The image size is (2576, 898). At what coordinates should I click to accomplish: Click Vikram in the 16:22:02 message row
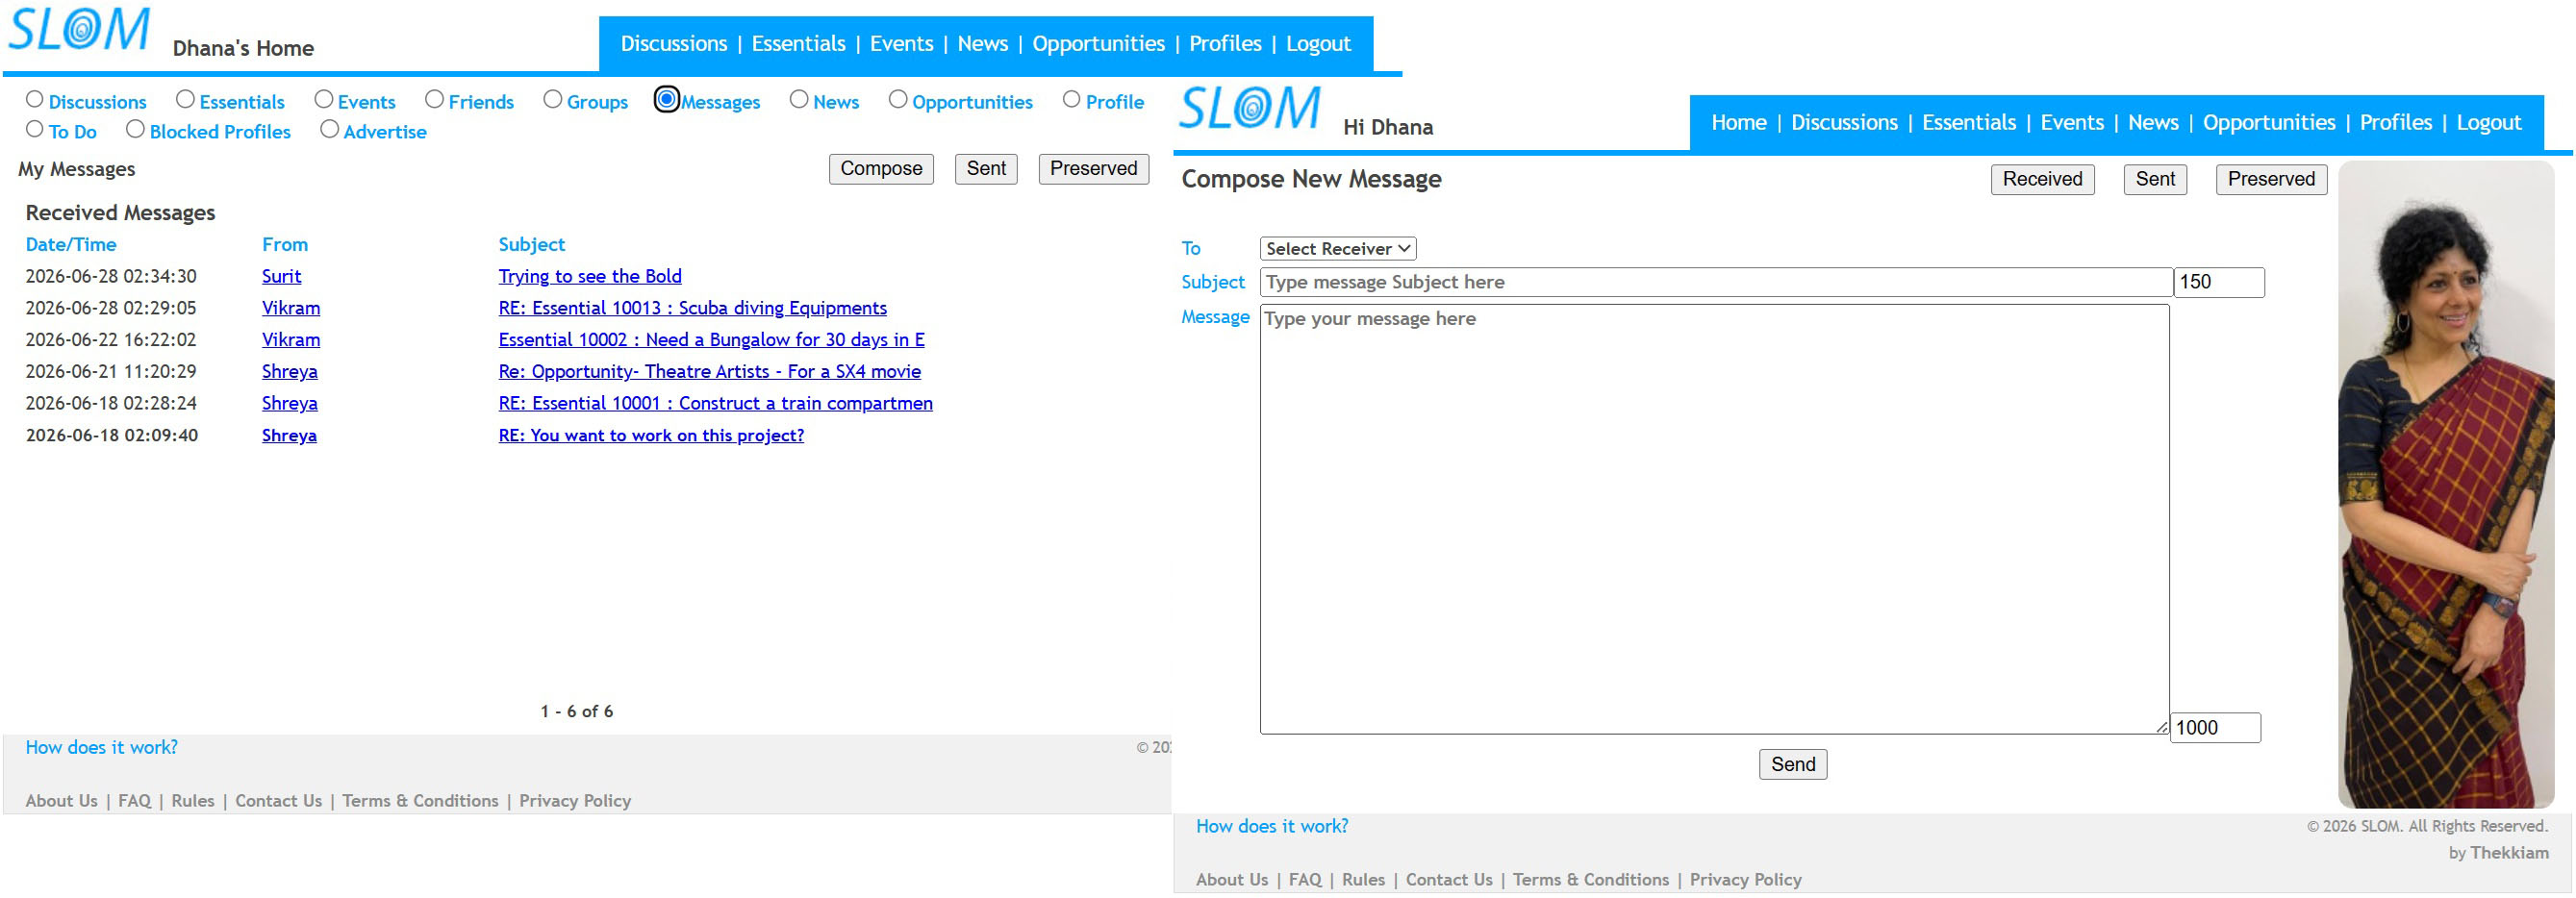291,341
